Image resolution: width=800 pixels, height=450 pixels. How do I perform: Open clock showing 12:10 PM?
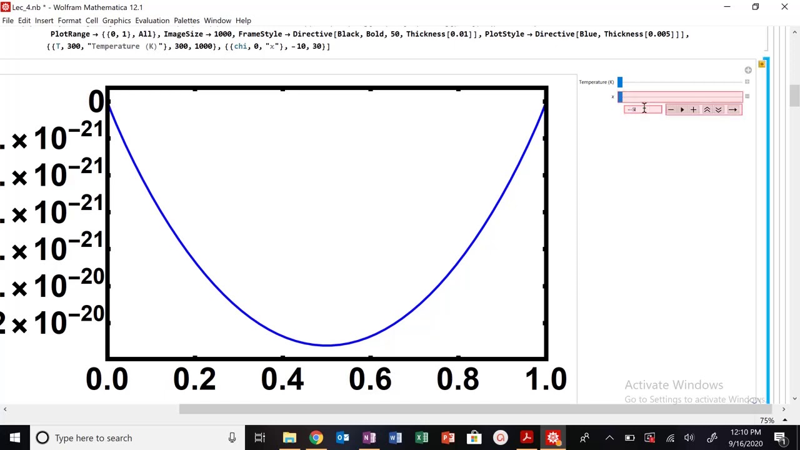click(x=746, y=437)
